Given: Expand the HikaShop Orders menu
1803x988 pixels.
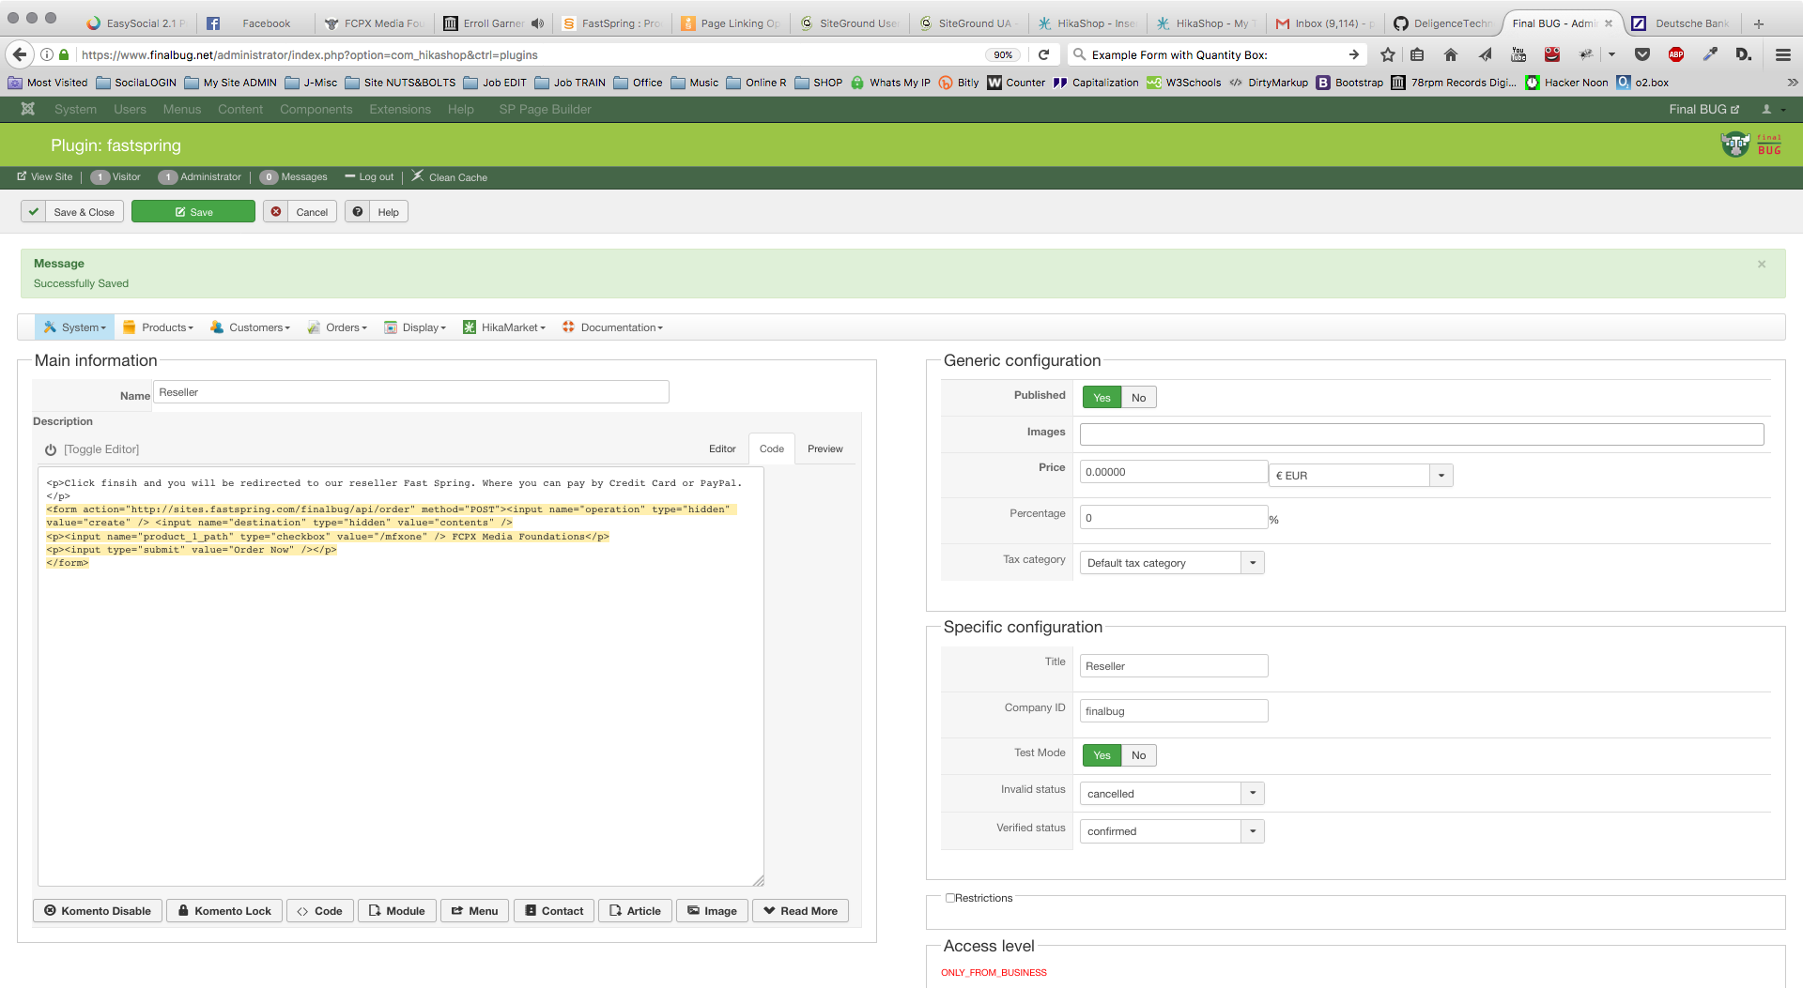Looking at the screenshot, I should 337,327.
